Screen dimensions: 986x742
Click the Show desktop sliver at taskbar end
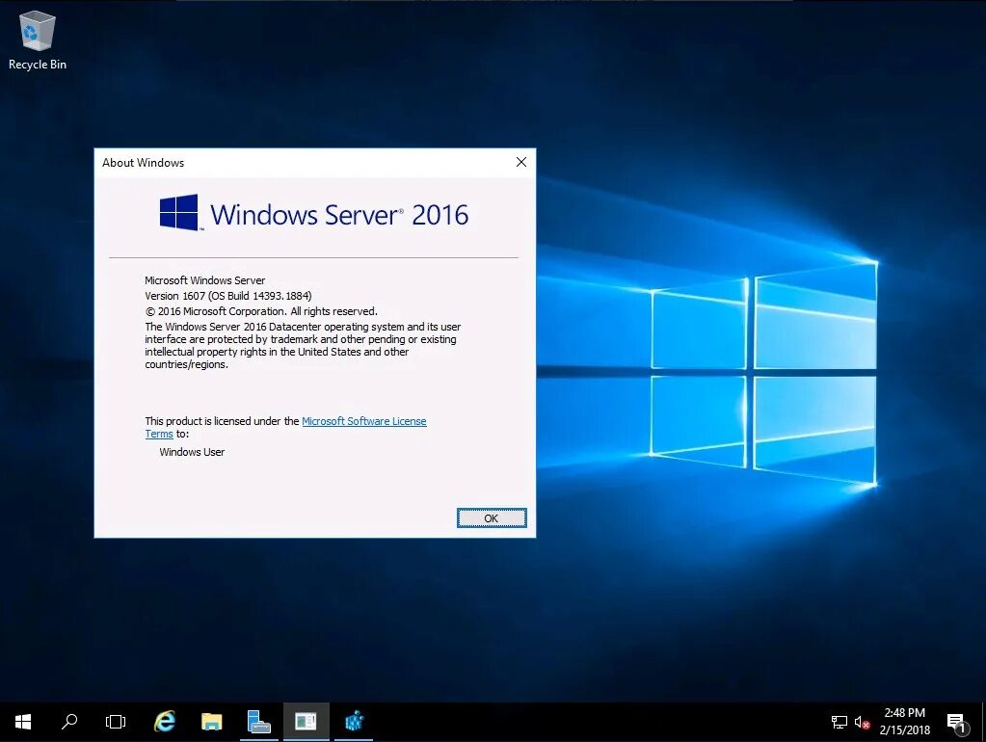point(983,722)
